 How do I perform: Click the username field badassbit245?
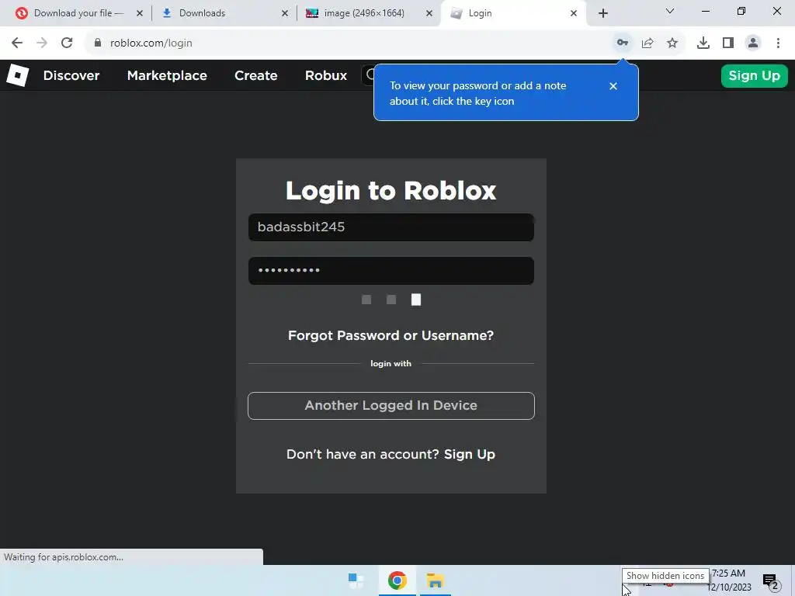(x=391, y=227)
